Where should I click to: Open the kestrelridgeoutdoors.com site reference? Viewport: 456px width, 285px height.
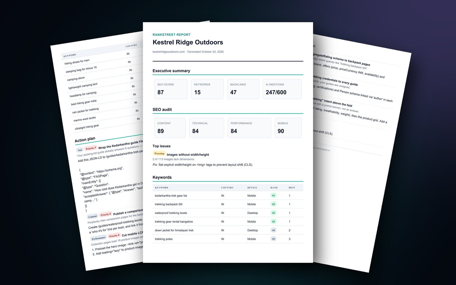pyautogui.click(x=169, y=52)
